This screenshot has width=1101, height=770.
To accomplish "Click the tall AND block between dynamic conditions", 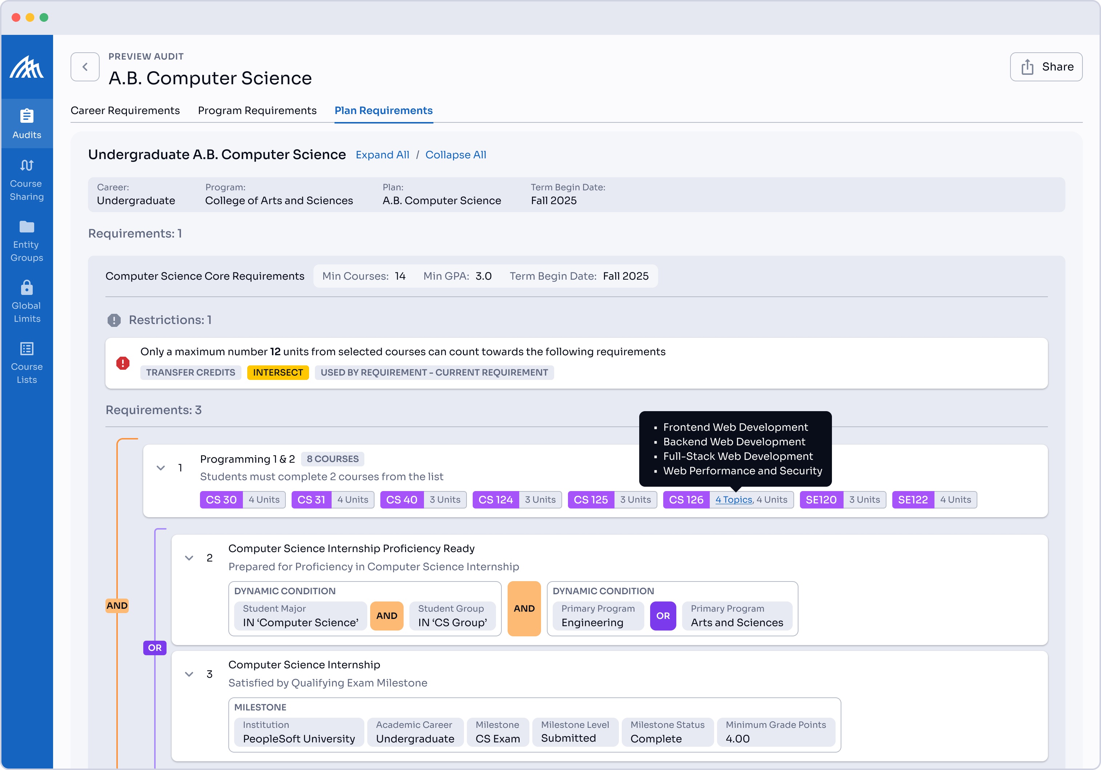I will click(x=524, y=609).
